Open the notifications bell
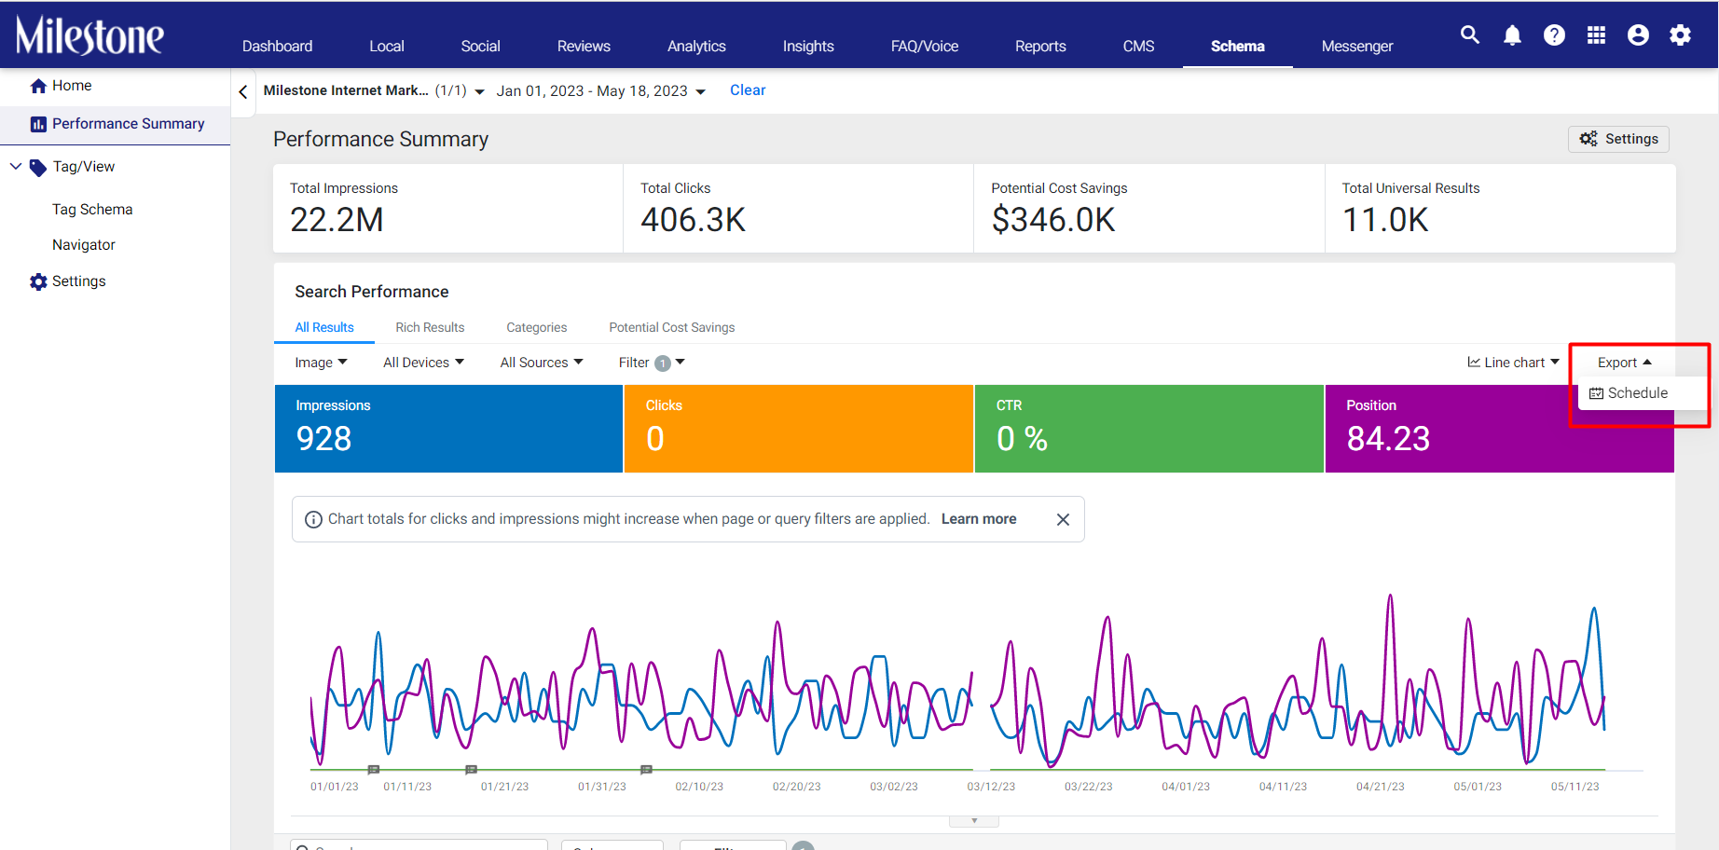Screen dimensions: 1719x850 pos(1512,35)
